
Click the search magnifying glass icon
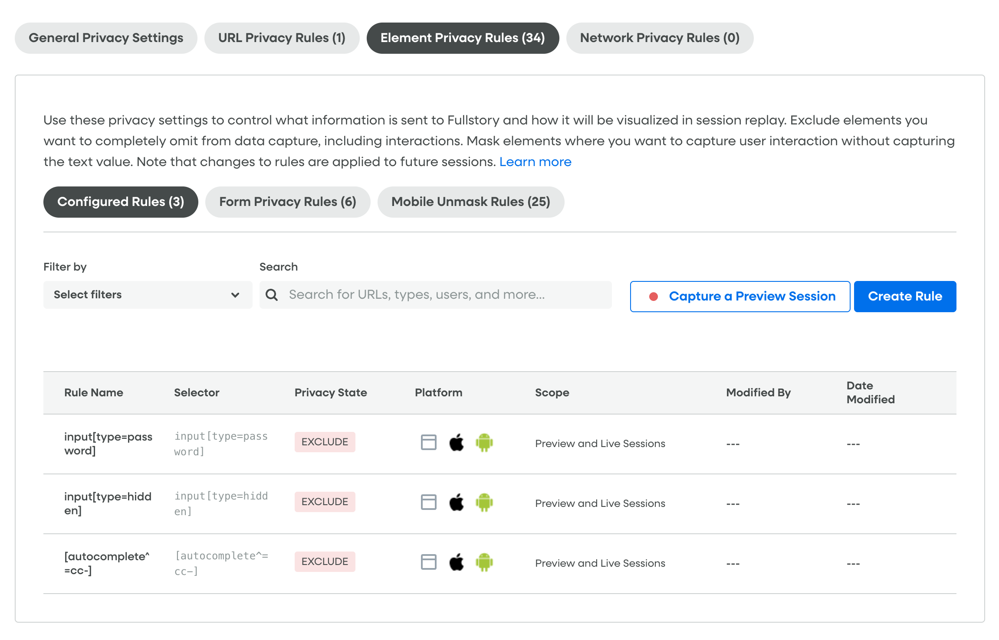click(272, 295)
